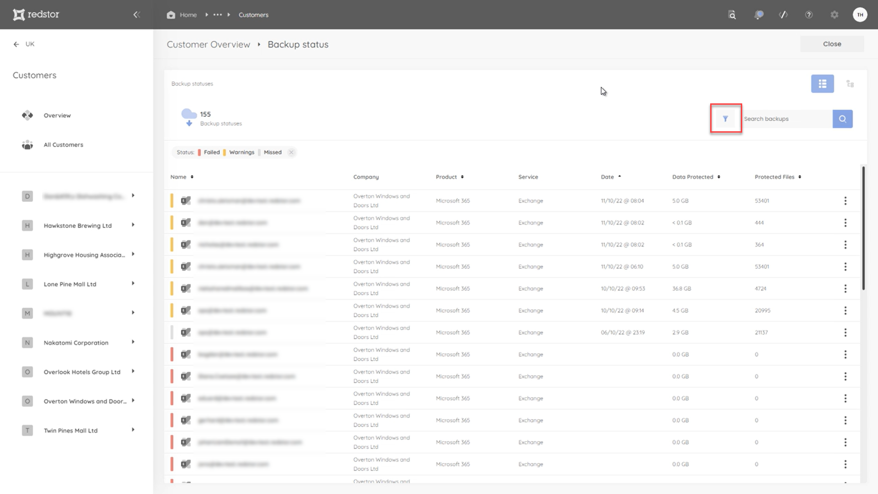
Task: Click the Close button
Action: tap(832, 44)
